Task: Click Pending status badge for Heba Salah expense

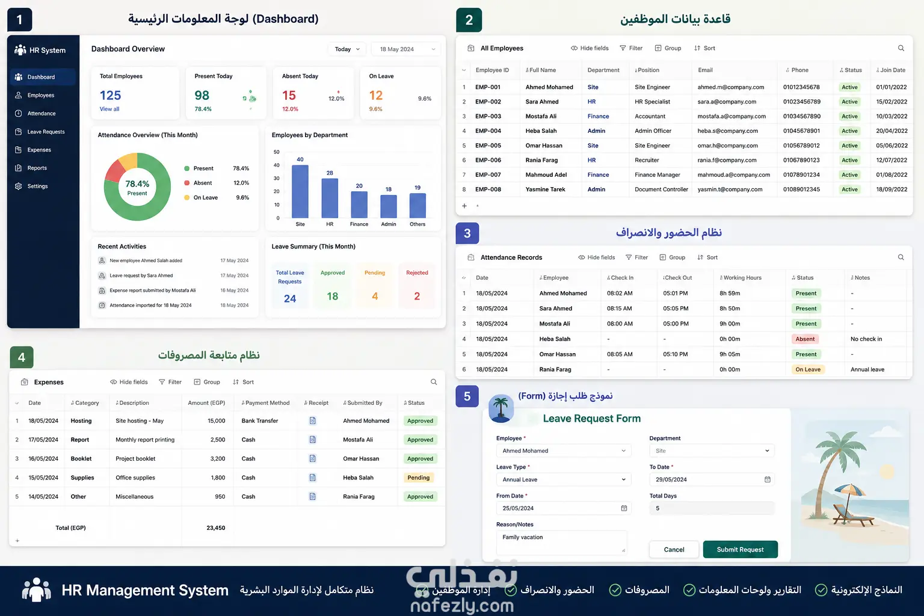Action: 419,478
